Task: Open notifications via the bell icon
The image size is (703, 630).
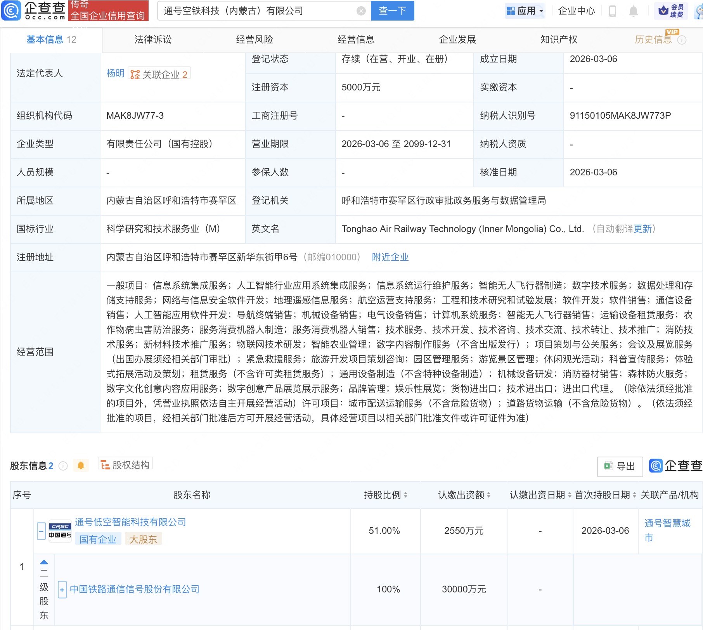Action: tap(634, 11)
